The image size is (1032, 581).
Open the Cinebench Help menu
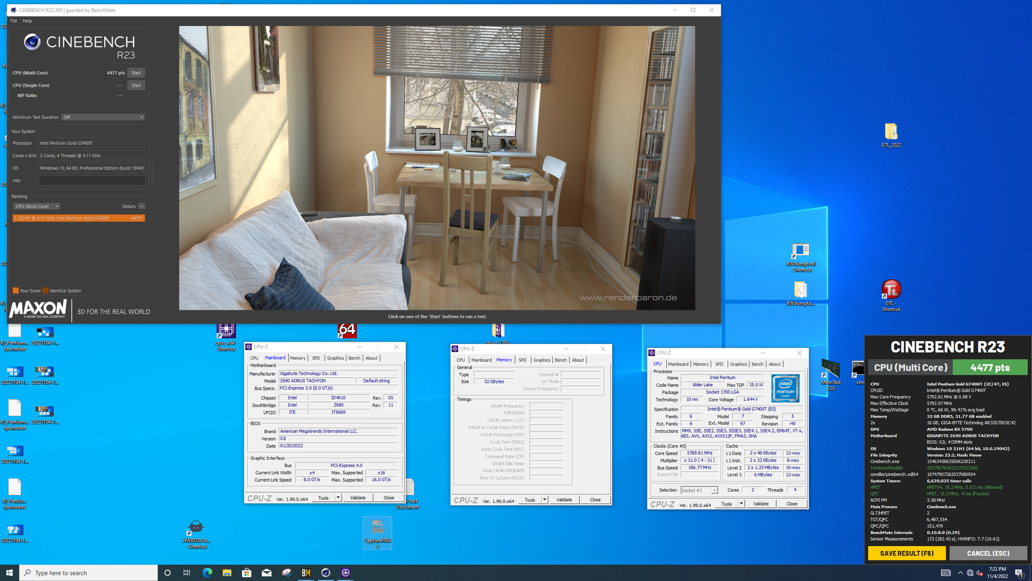[x=27, y=21]
